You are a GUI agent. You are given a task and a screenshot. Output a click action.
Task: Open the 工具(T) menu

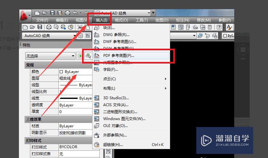[x=142, y=20]
